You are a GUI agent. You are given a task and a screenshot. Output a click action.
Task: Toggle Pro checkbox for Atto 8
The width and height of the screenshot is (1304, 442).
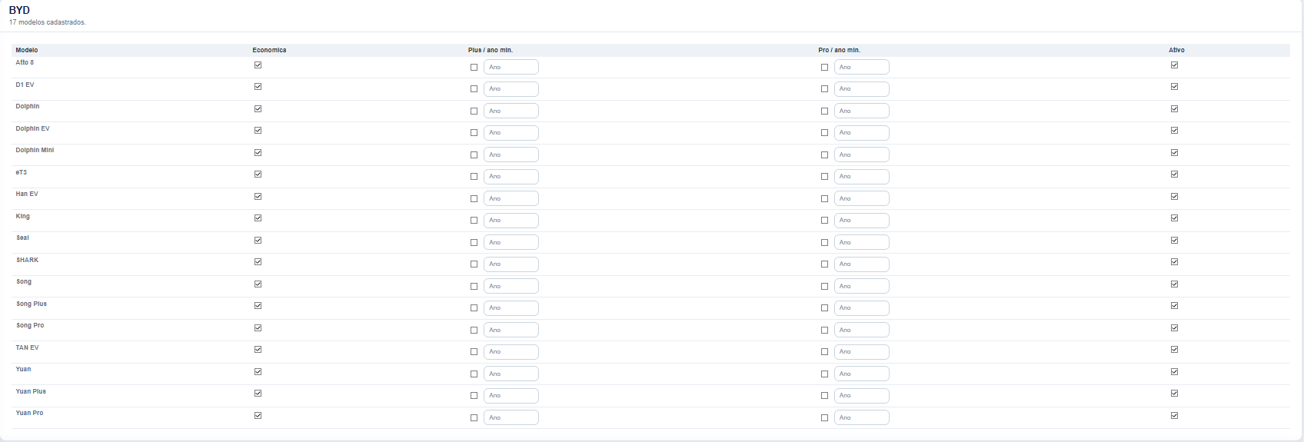[824, 67]
